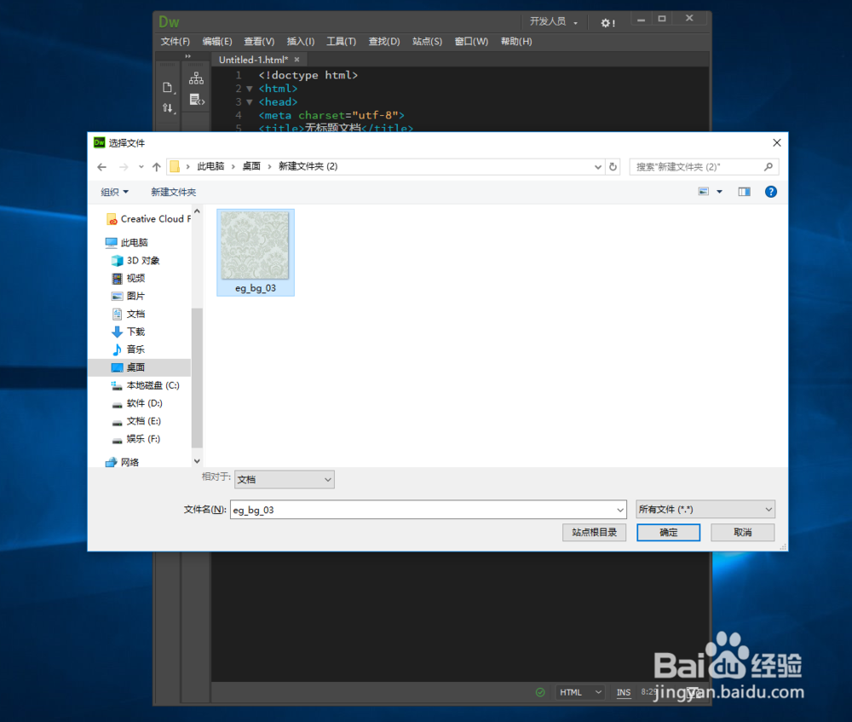
Task: Open 本地磁盘 (C:)
Action: [x=146, y=385]
